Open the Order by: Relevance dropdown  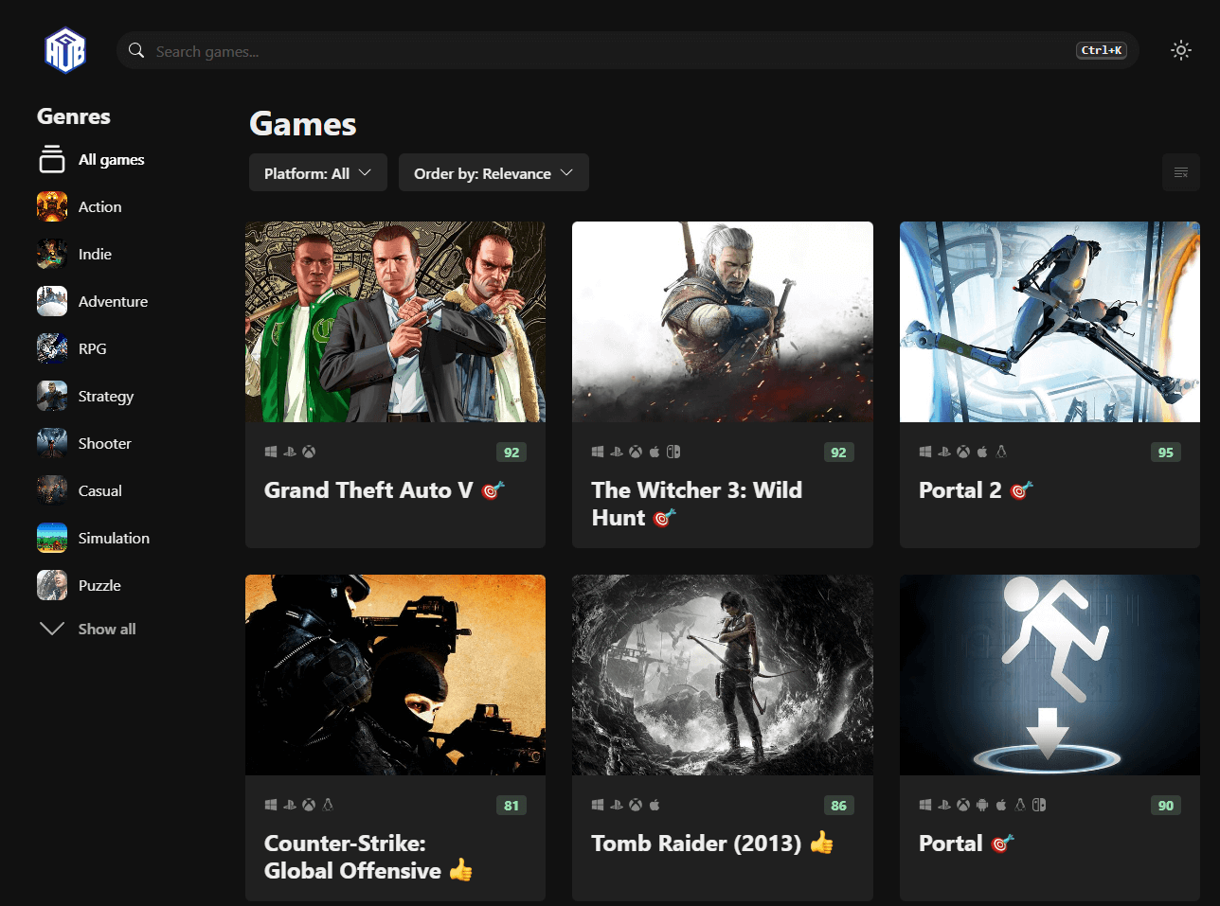[493, 172]
